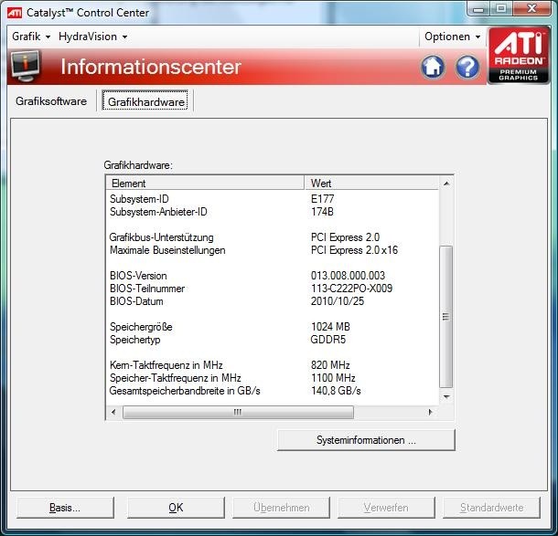The height and width of the screenshot is (536, 558).
Task: Click the value 013.008.000.003
Action: coord(348,276)
